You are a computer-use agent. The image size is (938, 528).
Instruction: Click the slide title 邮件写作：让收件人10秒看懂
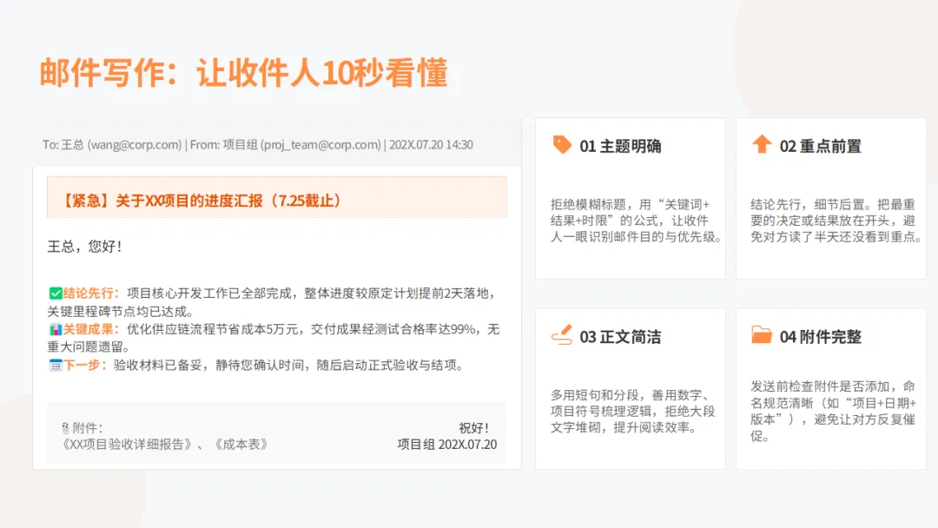tap(243, 73)
